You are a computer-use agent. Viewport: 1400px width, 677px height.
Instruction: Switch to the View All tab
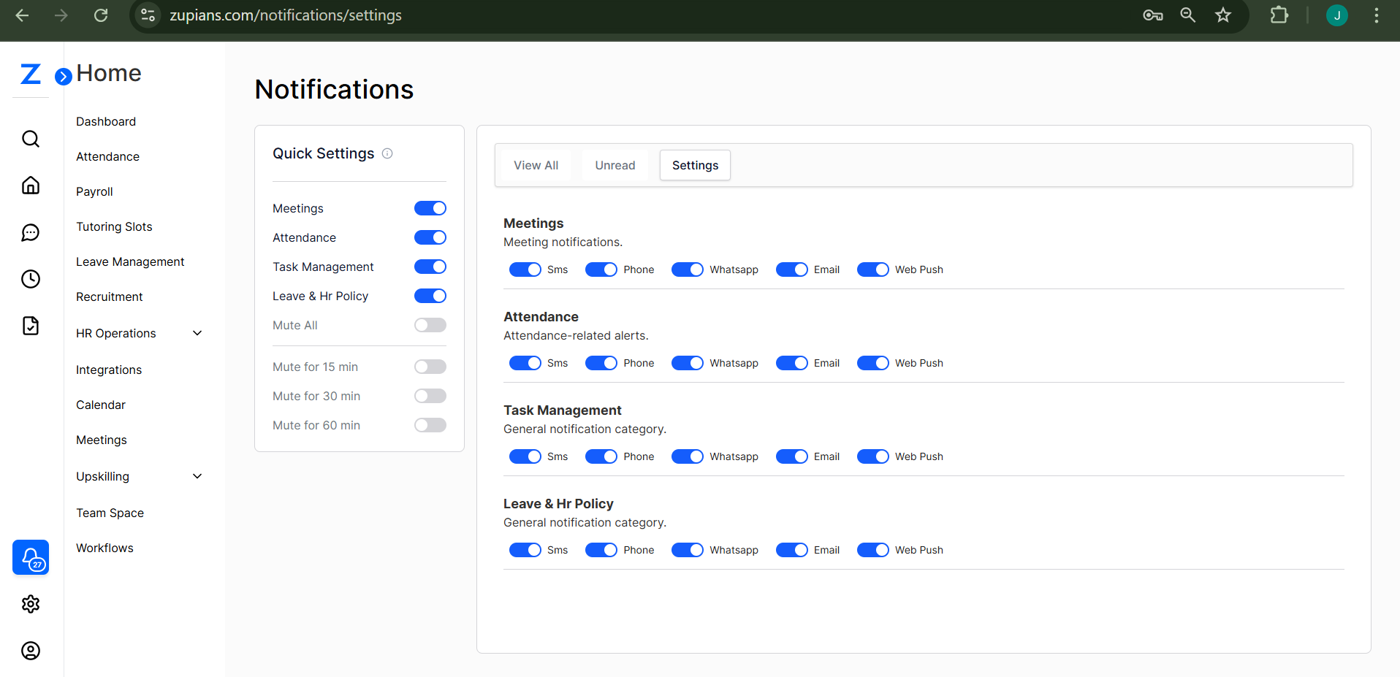point(536,165)
